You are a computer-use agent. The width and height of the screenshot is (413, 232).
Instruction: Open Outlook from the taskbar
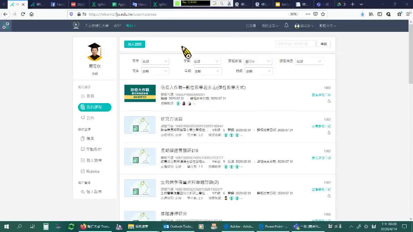177,226
